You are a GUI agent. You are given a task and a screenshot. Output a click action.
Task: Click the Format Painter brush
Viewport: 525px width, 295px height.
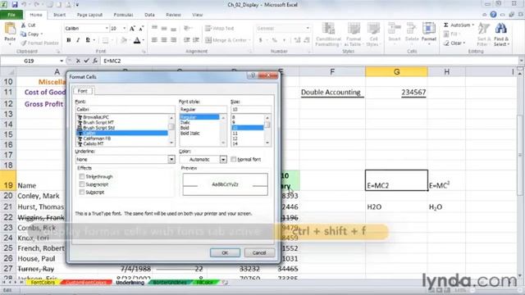[x=24, y=43]
